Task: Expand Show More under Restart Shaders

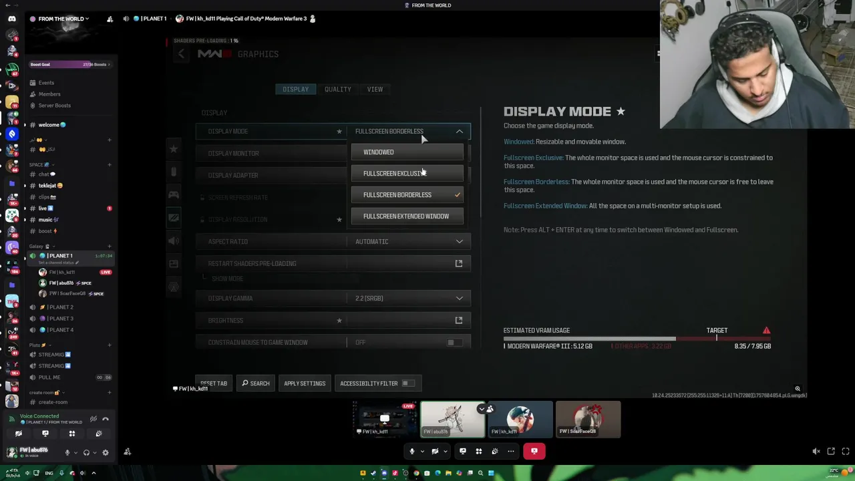Action: [227, 279]
